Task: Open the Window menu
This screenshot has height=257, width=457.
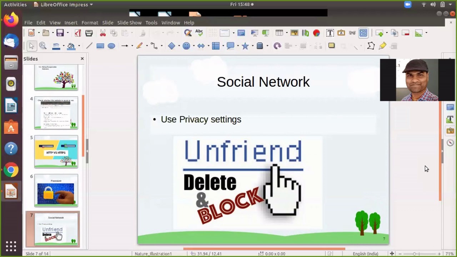Action: click(171, 22)
